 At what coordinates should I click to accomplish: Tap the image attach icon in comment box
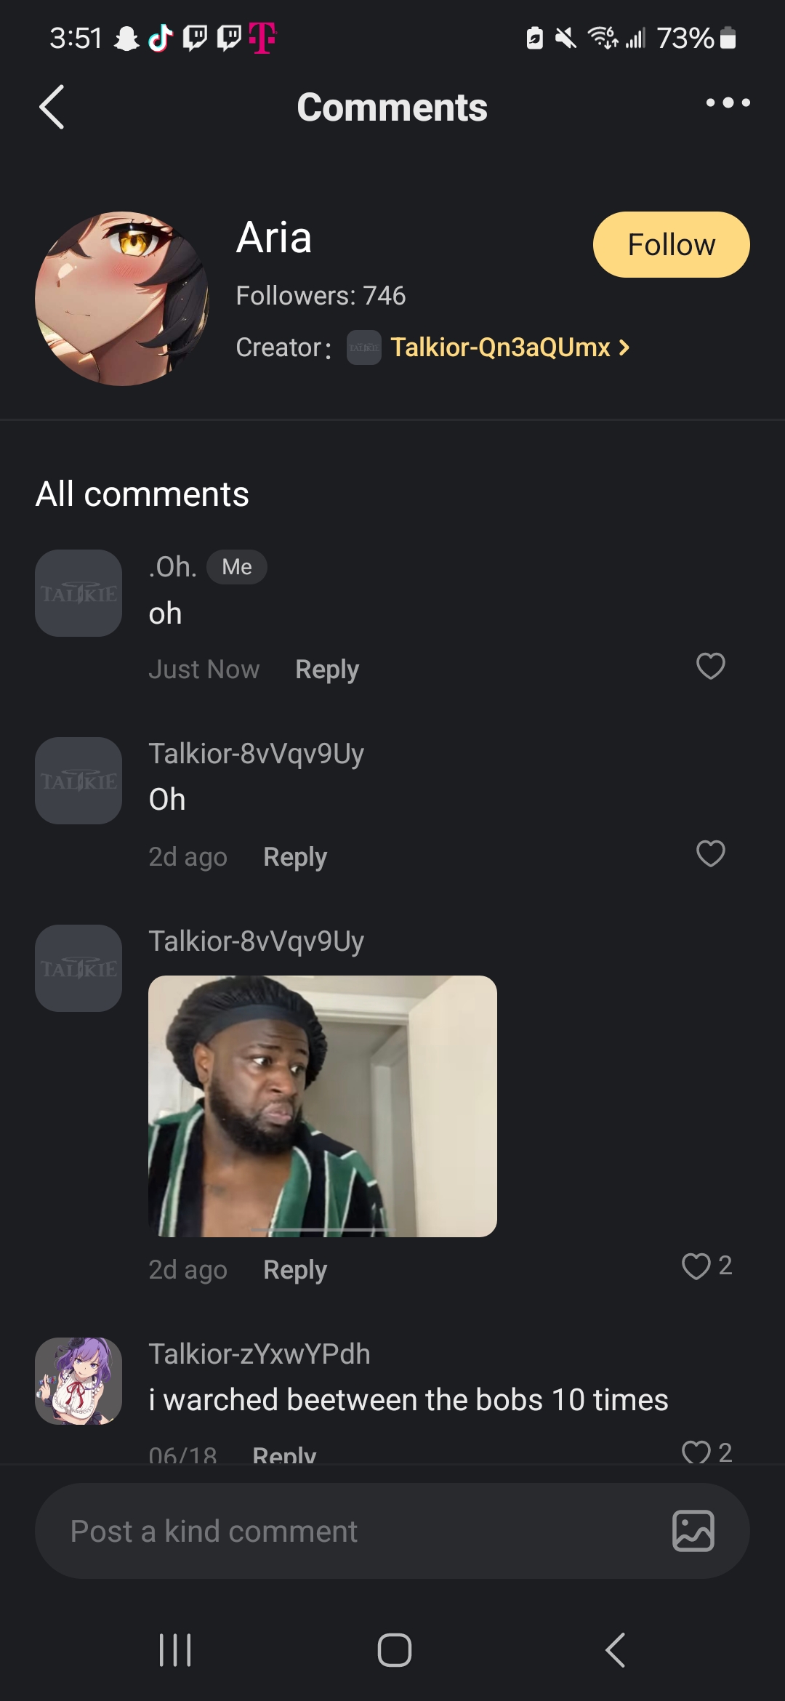pyautogui.click(x=693, y=1530)
